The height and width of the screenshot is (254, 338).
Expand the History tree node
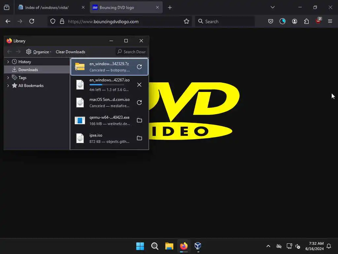click(x=8, y=62)
